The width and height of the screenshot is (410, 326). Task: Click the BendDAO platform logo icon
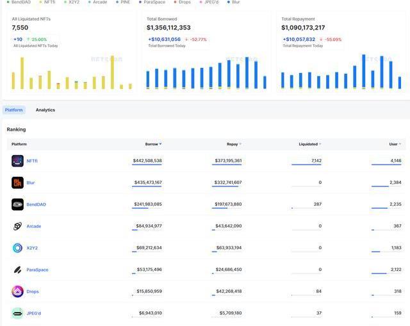coord(17,204)
